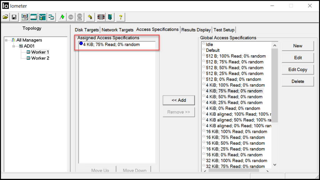Start a new network worker from the toolbar
Viewport: 320px width, 180px height.
coord(42,17)
